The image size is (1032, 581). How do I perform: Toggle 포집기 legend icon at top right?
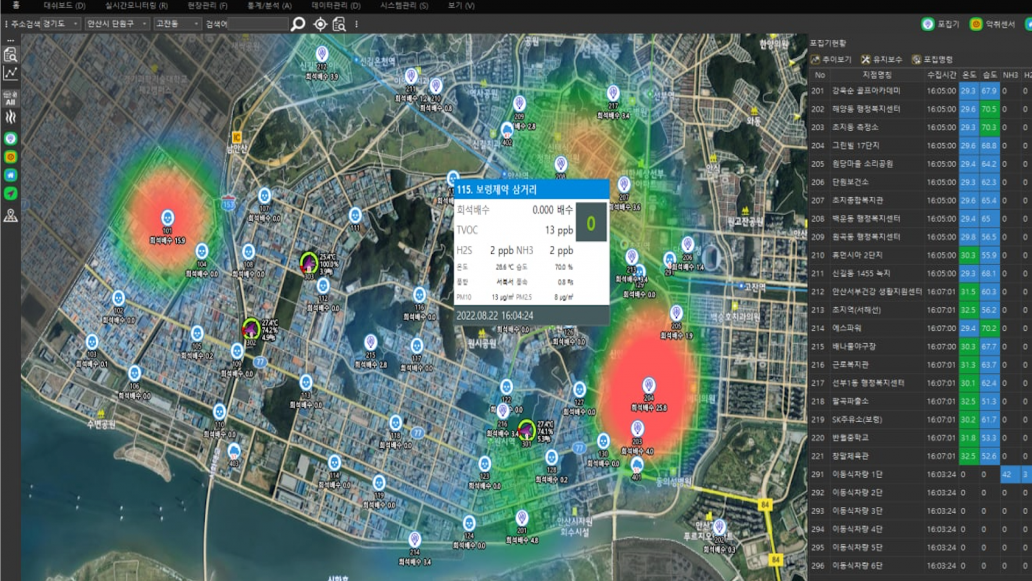[x=928, y=24]
